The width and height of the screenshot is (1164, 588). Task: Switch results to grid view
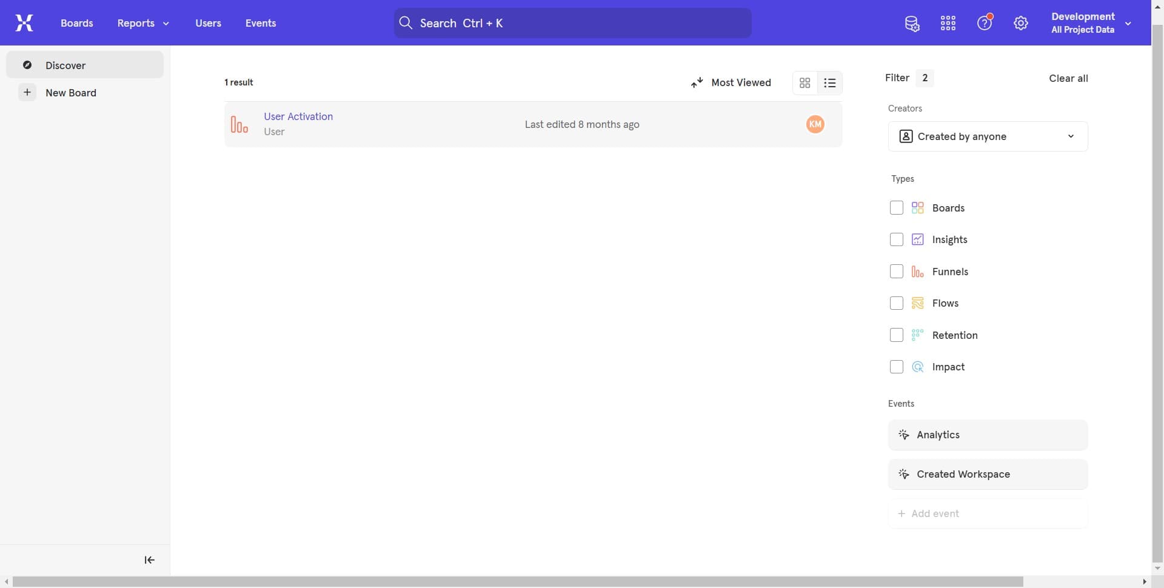point(804,82)
